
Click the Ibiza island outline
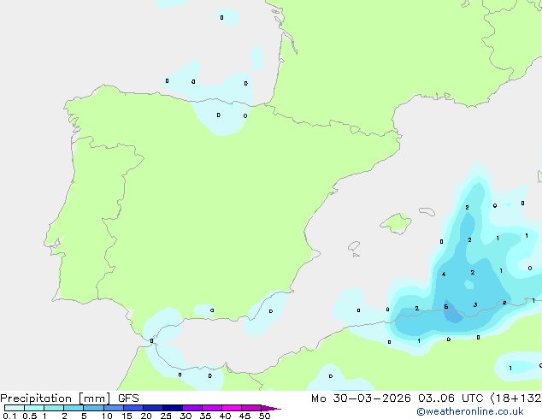(354, 246)
